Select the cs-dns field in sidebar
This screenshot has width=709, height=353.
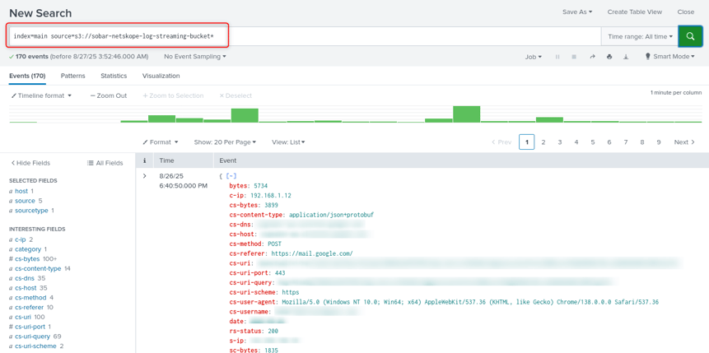pos(25,278)
